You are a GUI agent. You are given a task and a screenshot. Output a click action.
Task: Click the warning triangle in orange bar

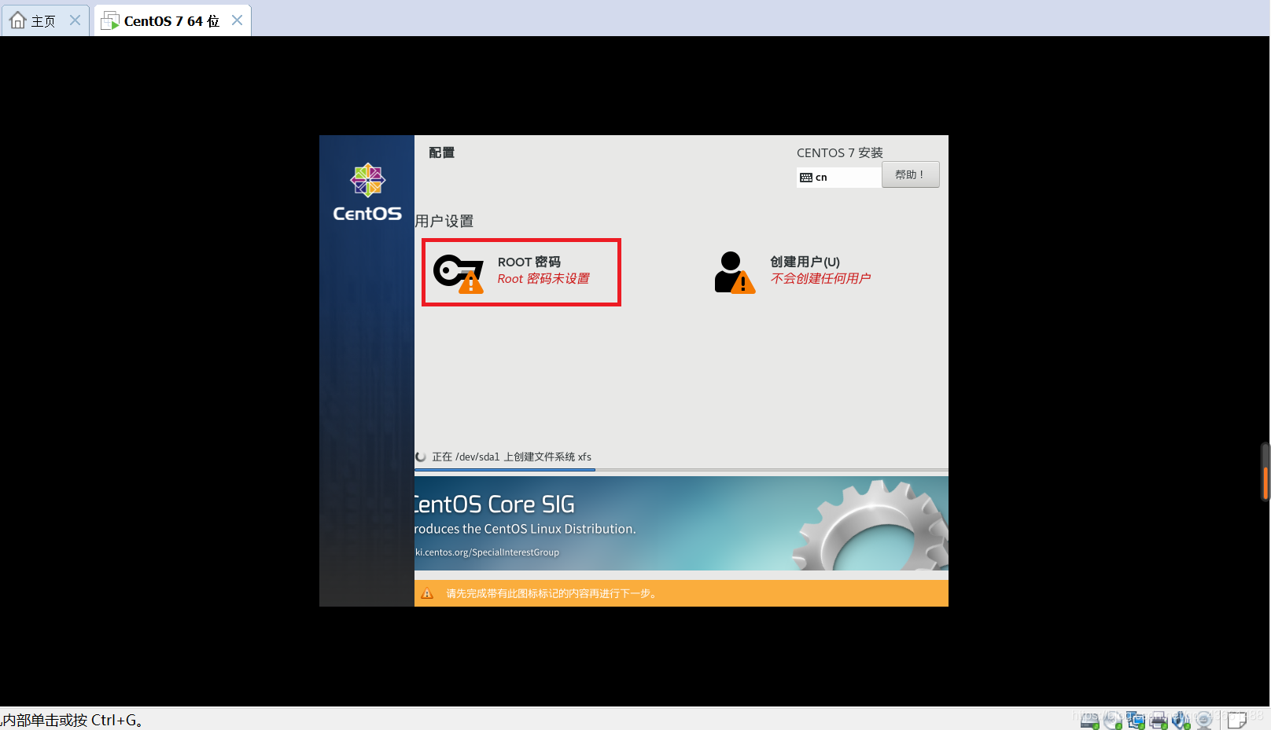point(427,593)
